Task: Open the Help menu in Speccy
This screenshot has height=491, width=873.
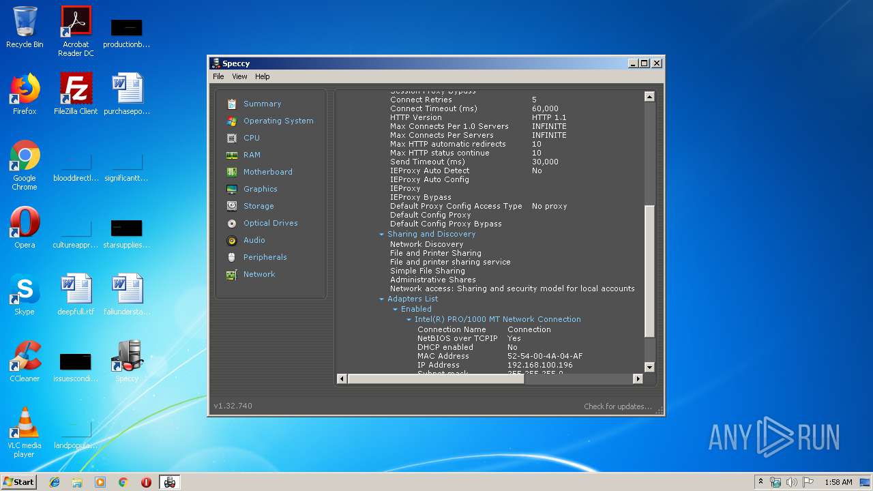Action: tap(263, 76)
